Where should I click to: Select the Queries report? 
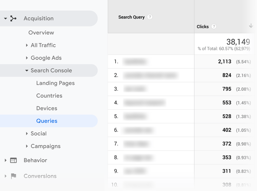pos(47,121)
